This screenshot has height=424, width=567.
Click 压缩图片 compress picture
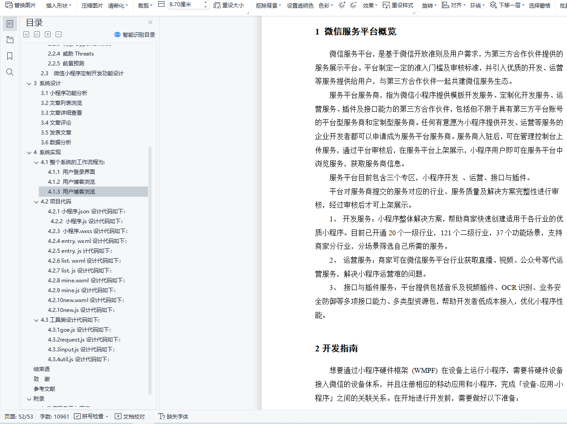coord(92,5)
